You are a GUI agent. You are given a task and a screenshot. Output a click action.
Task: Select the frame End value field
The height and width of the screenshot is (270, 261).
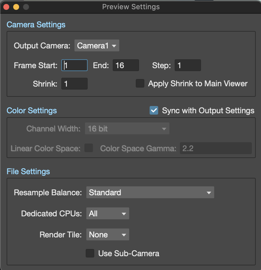(x=126, y=65)
